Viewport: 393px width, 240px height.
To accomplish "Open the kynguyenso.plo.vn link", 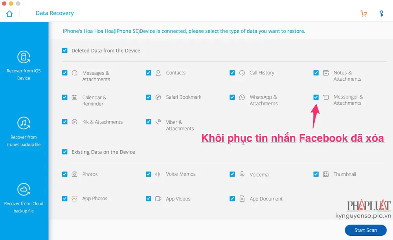I will (364, 216).
